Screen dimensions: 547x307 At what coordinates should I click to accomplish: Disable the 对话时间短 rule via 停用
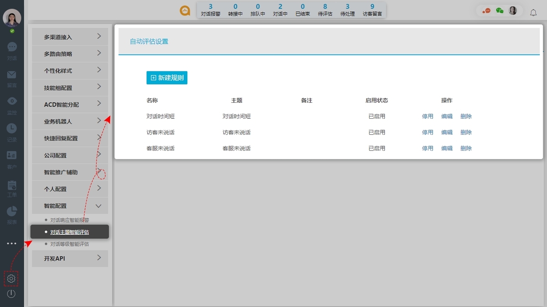[x=428, y=116]
